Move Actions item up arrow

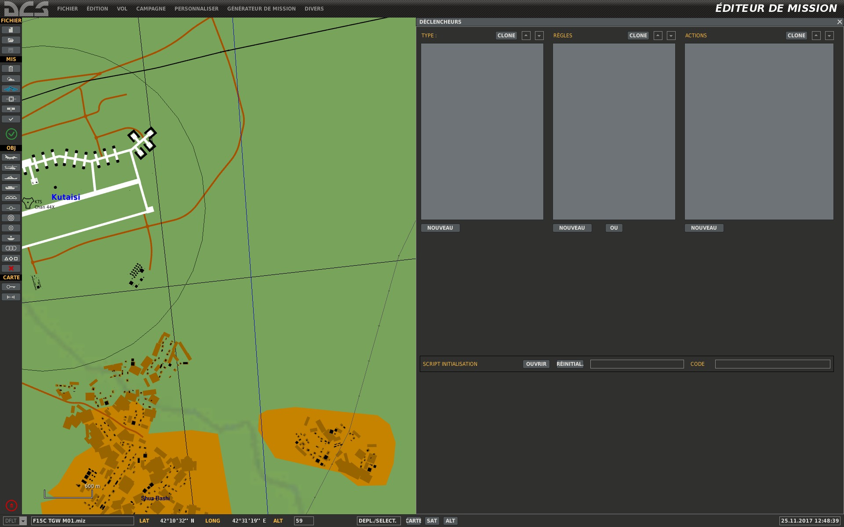coord(816,36)
